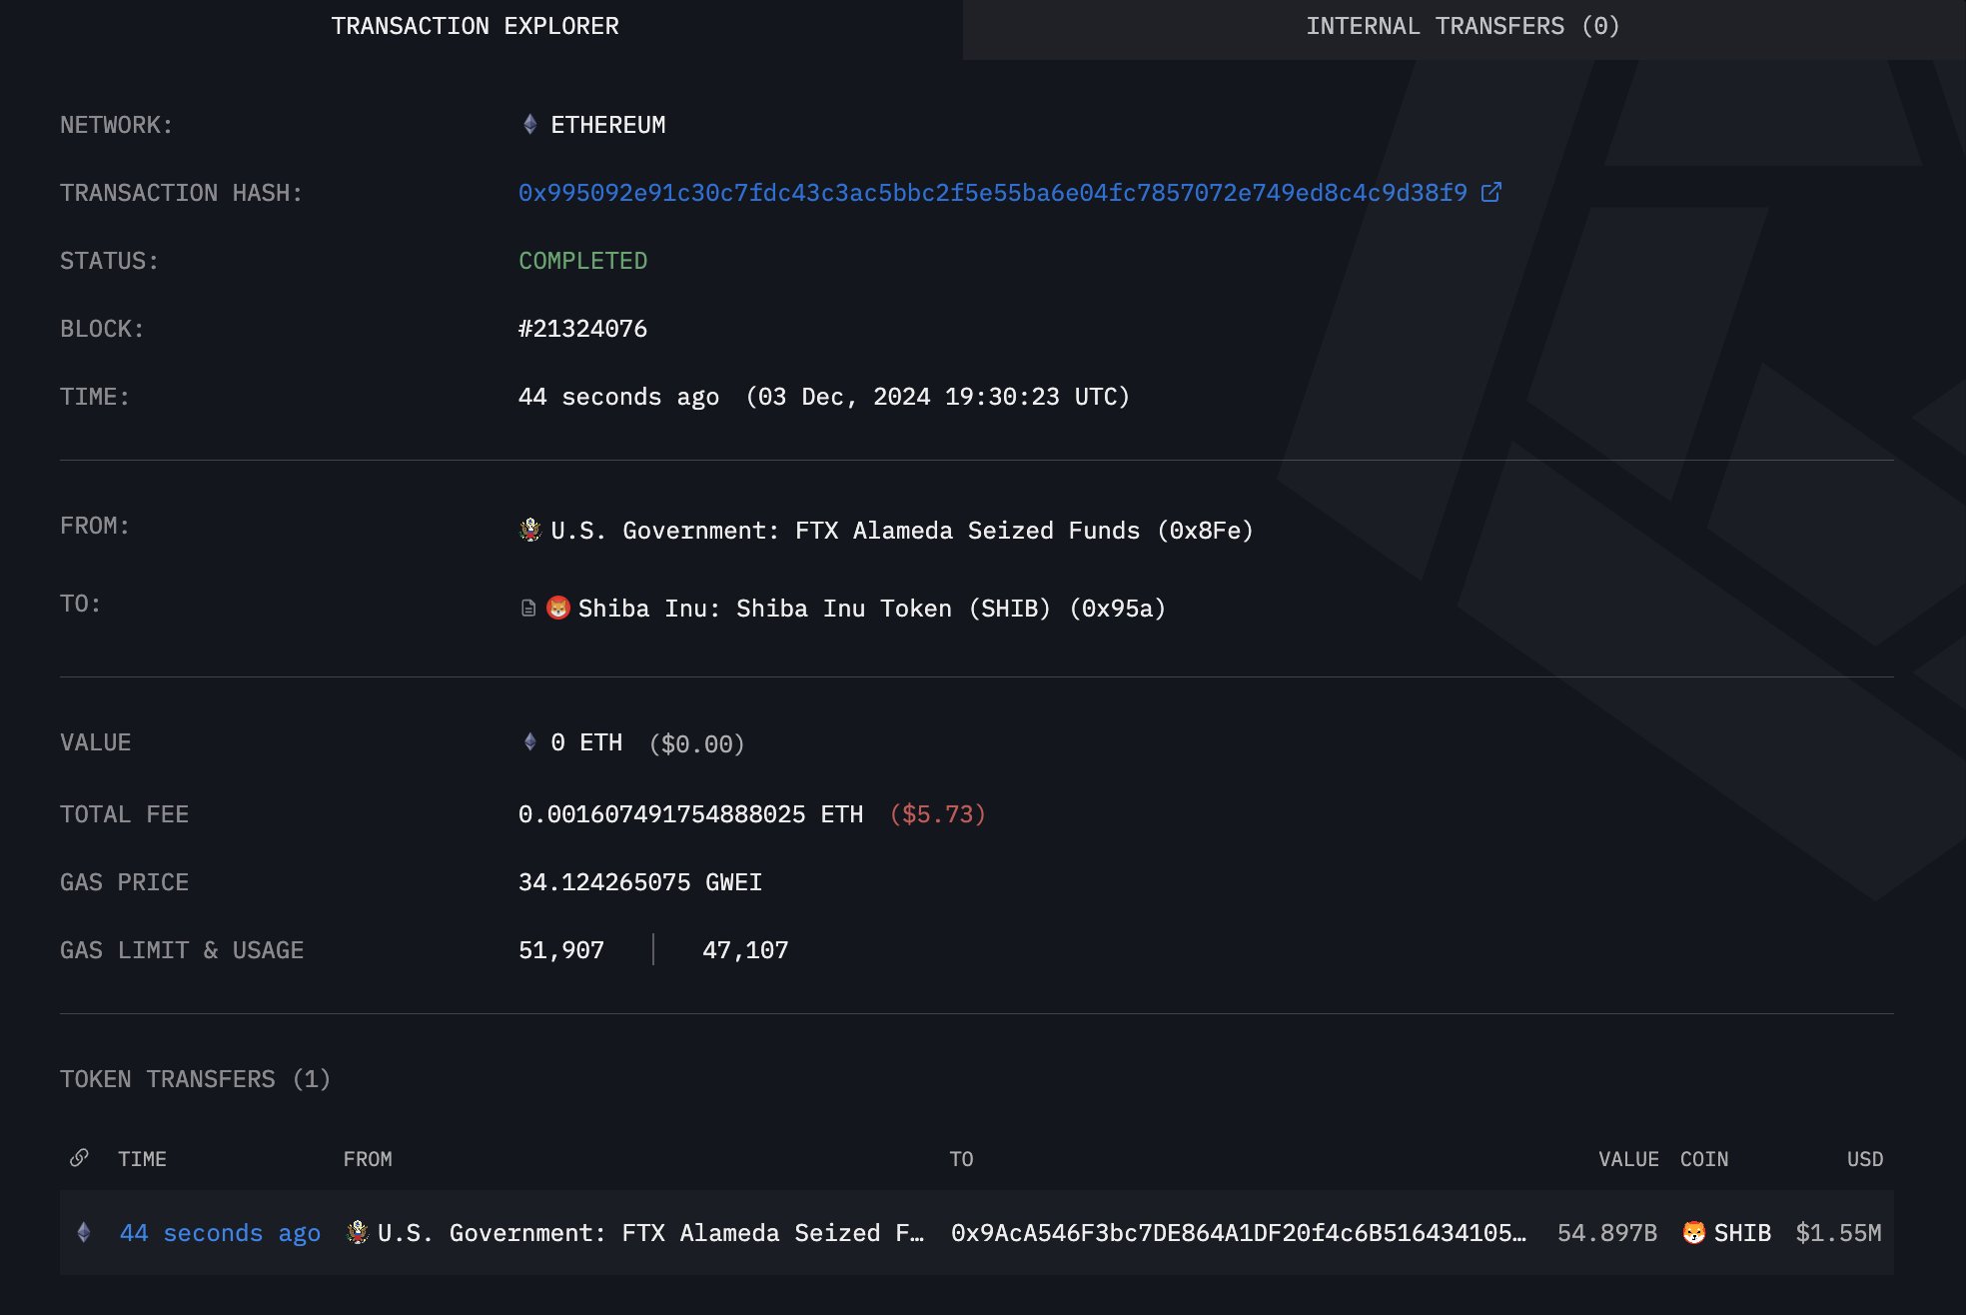Open Shiba Inu Token recipient contract link

[x=871, y=609]
